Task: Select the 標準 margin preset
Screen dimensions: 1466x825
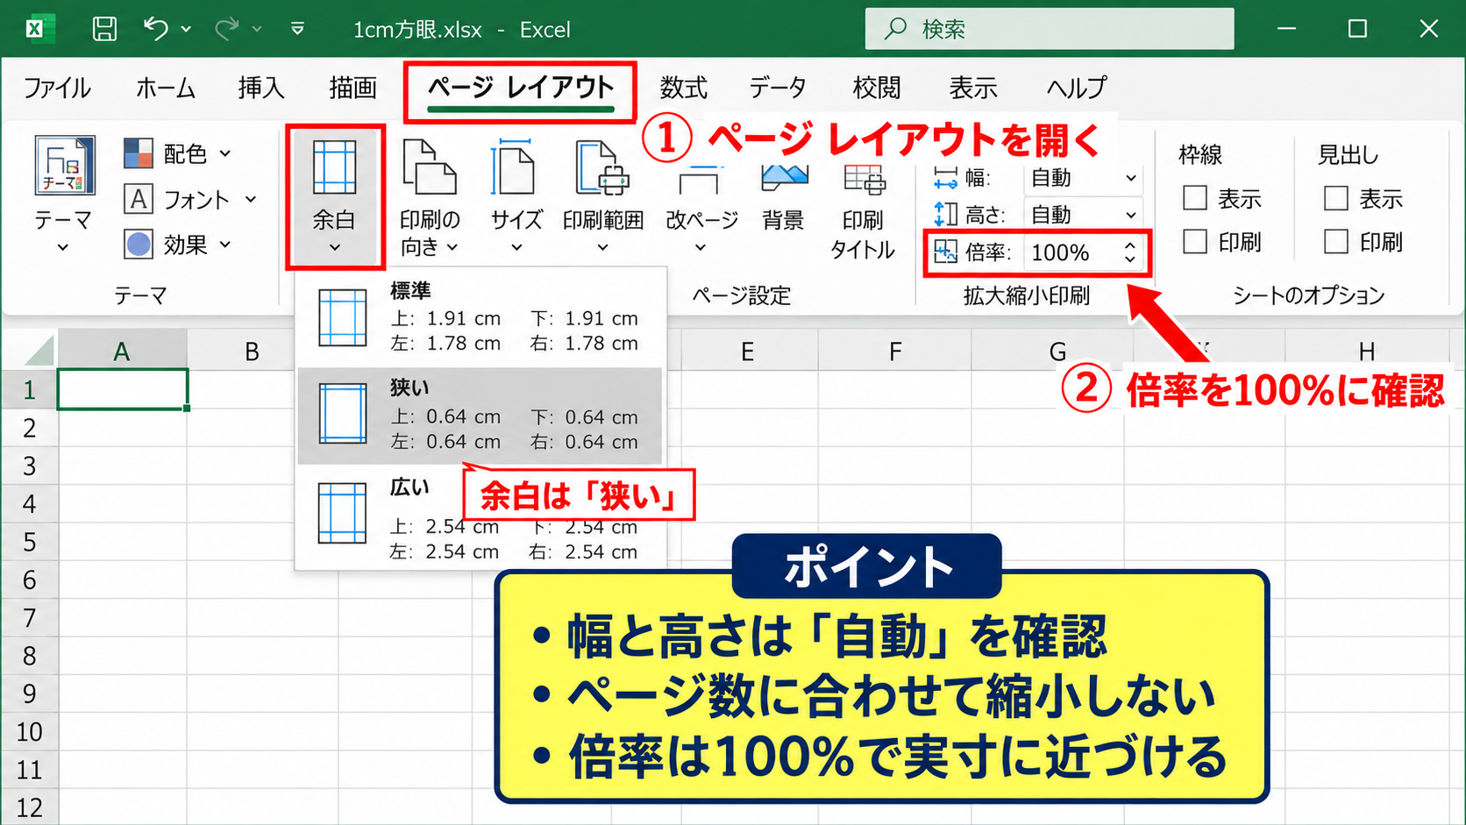Action: [480, 317]
